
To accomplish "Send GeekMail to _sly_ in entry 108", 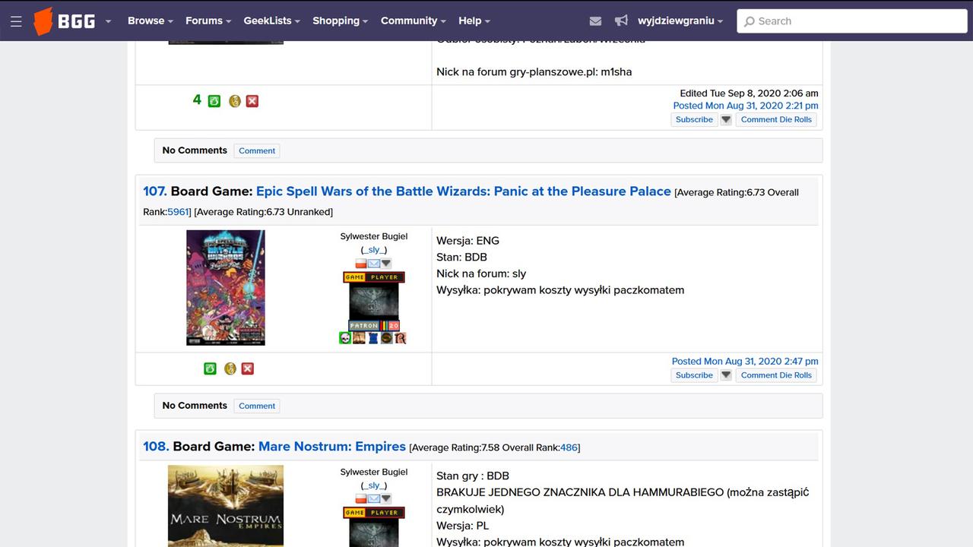I will [x=373, y=499].
